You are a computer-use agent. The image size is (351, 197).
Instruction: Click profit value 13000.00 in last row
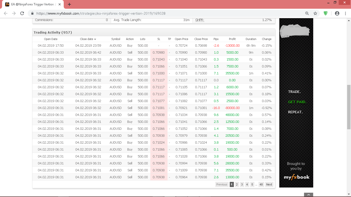232,177
